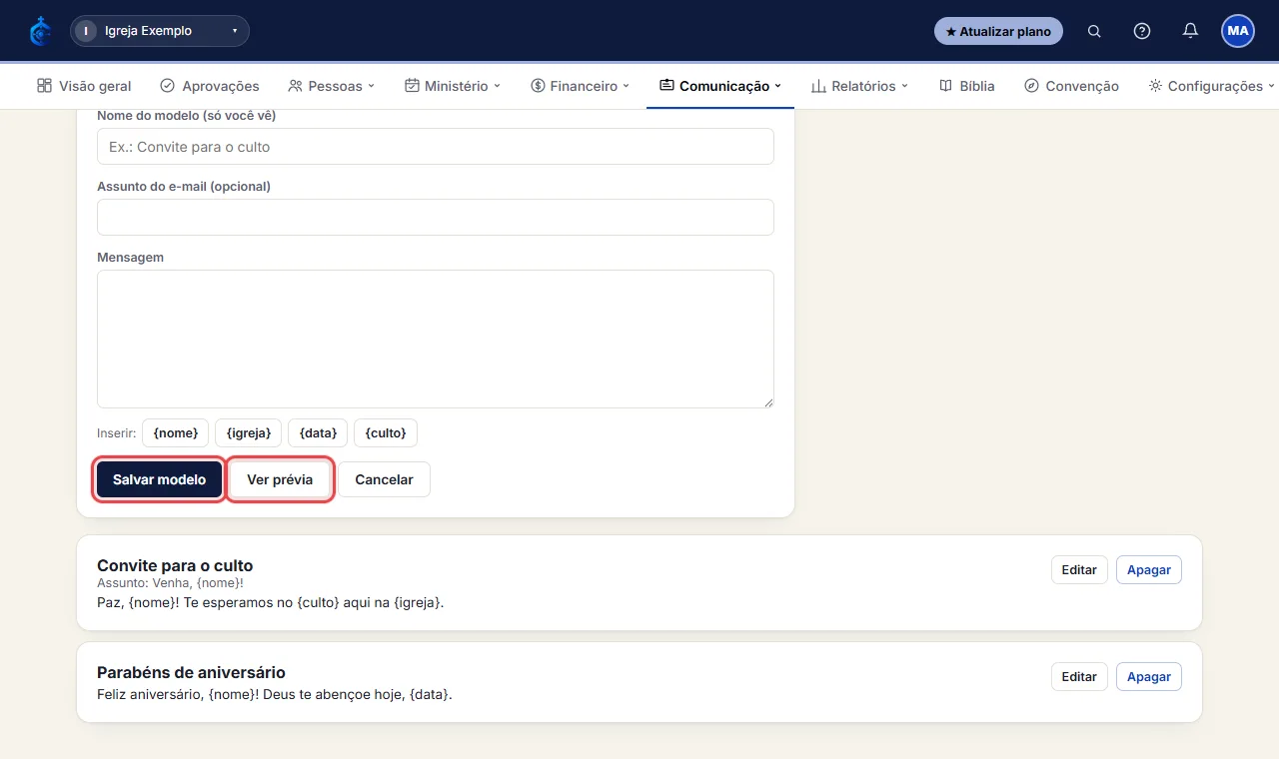Cancel the template form
This screenshot has width=1279, height=759.
click(384, 479)
